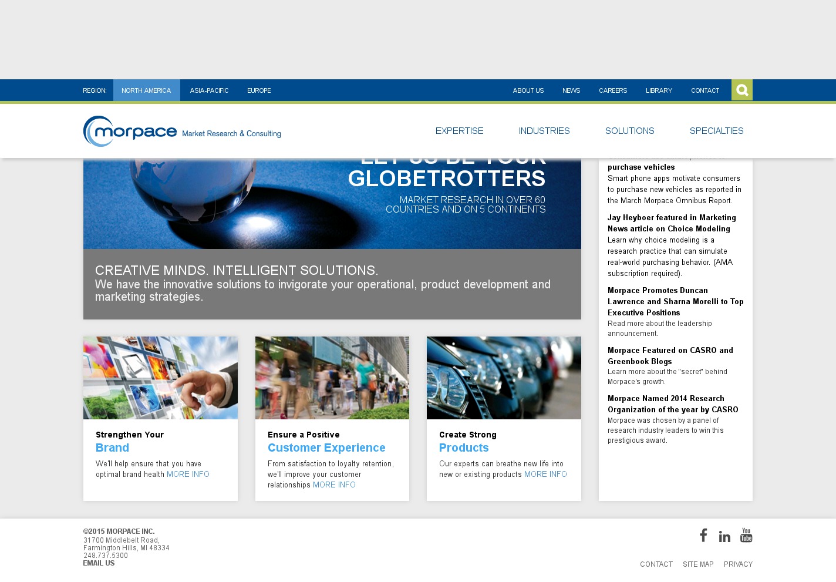Open Contact in top navigation

(x=705, y=90)
